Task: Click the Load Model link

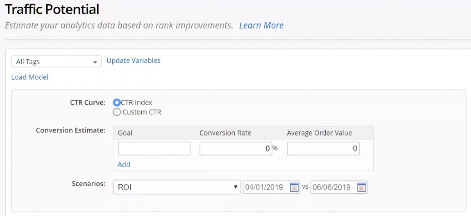Action: point(30,77)
